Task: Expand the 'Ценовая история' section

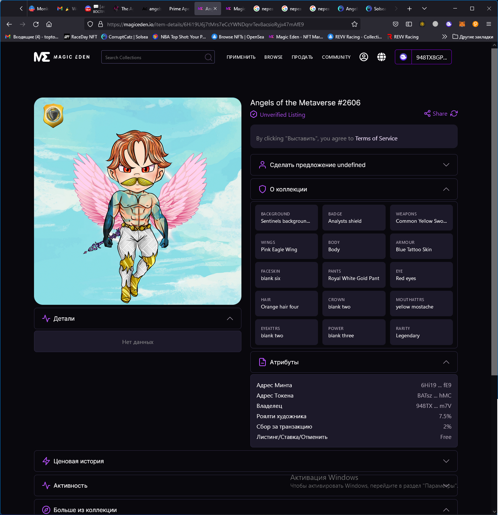Action: (246, 461)
